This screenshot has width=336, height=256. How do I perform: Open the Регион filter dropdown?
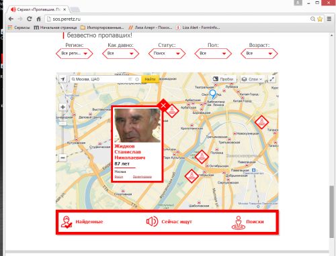(75, 54)
